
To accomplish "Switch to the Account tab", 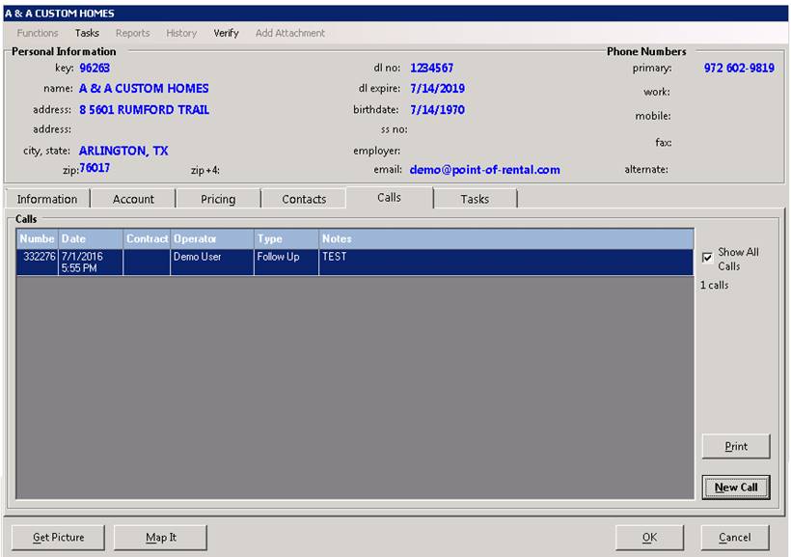I will [133, 199].
